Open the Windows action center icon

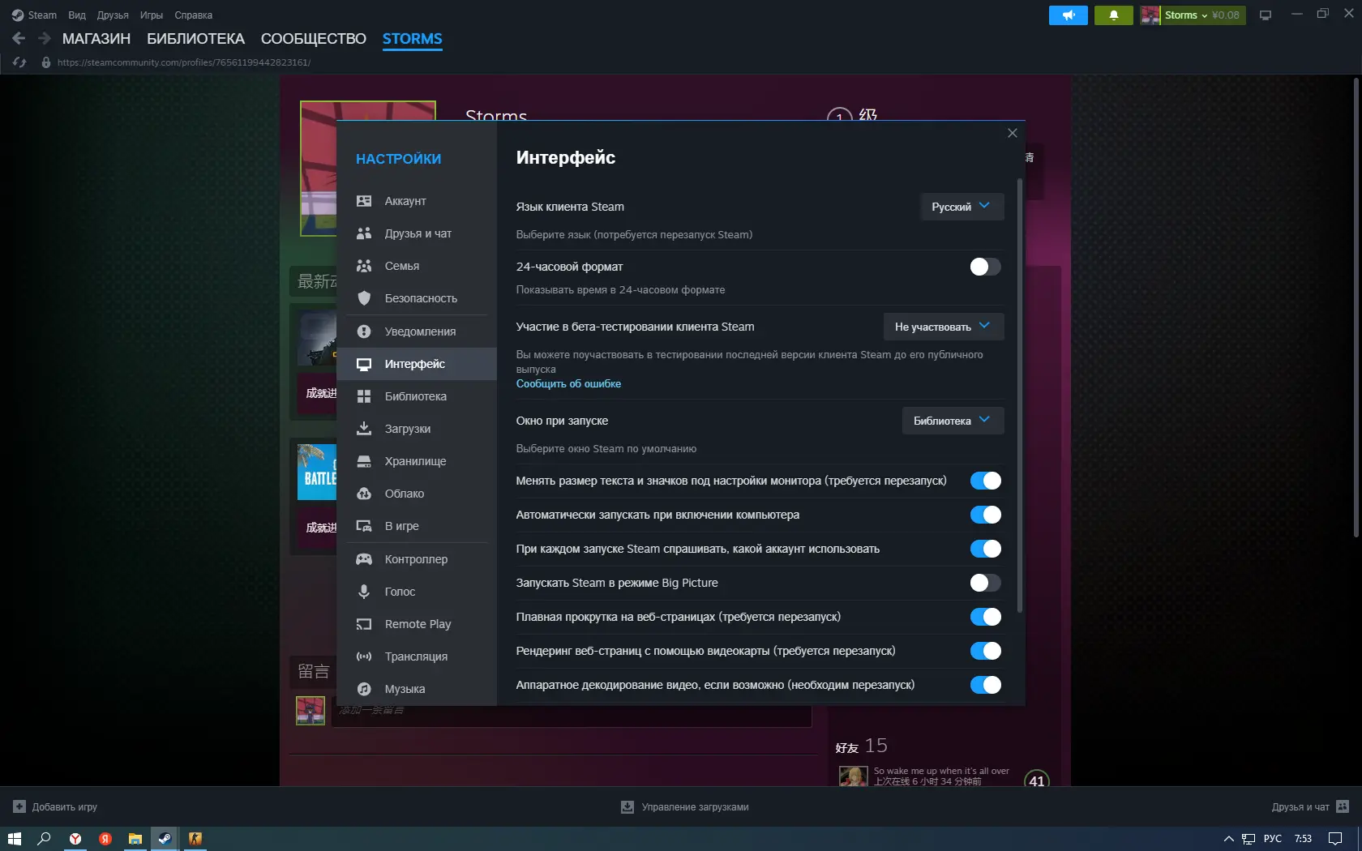coord(1335,839)
